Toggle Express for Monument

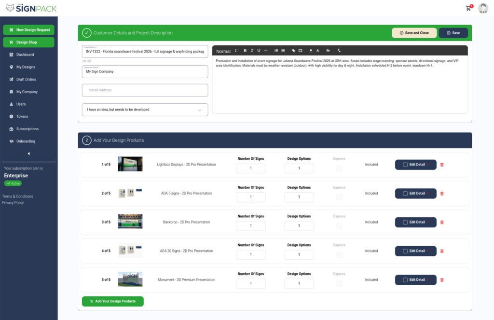pyautogui.click(x=339, y=283)
